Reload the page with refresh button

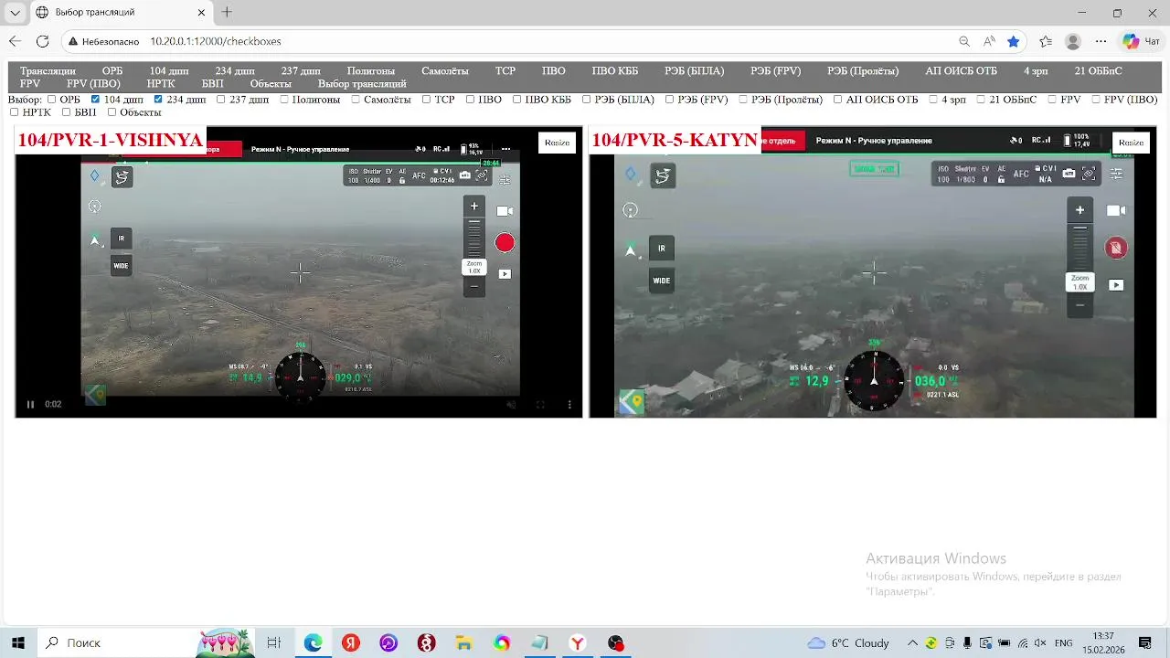(x=42, y=41)
